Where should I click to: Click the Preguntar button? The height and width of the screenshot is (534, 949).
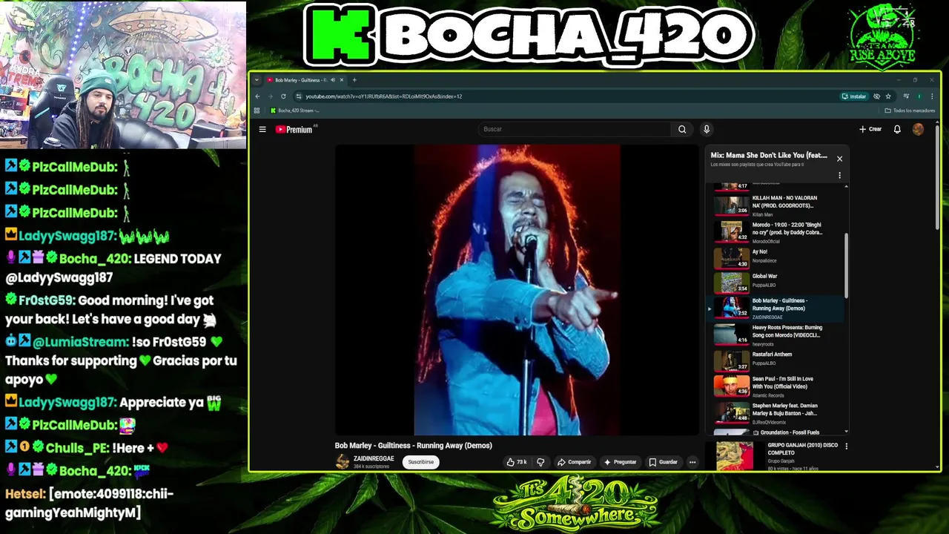620,462
